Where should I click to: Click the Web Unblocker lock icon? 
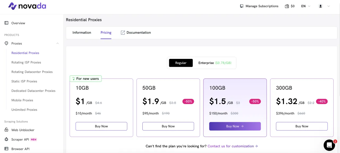tap(7, 130)
